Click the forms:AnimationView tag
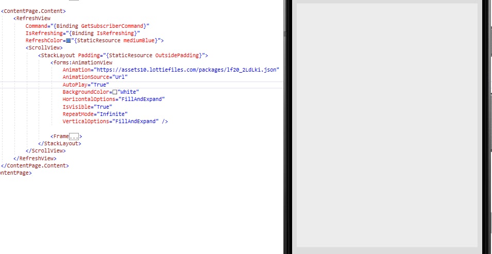492x254 pixels. tap(81, 62)
